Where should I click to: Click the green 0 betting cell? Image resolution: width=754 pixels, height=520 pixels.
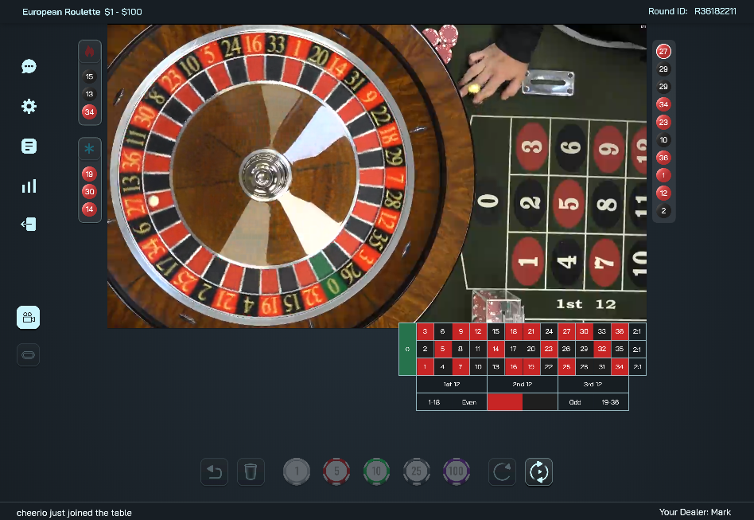(x=407, y=349)
